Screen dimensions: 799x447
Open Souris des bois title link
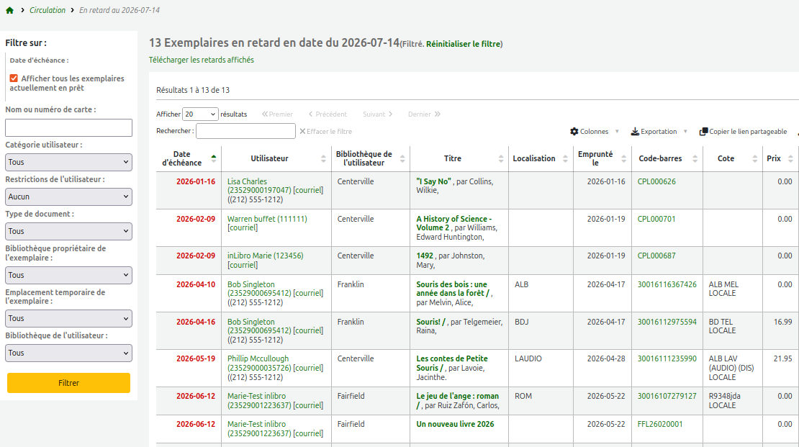coord(453,289)
